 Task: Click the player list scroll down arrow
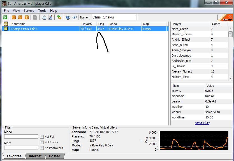(231, 78)
